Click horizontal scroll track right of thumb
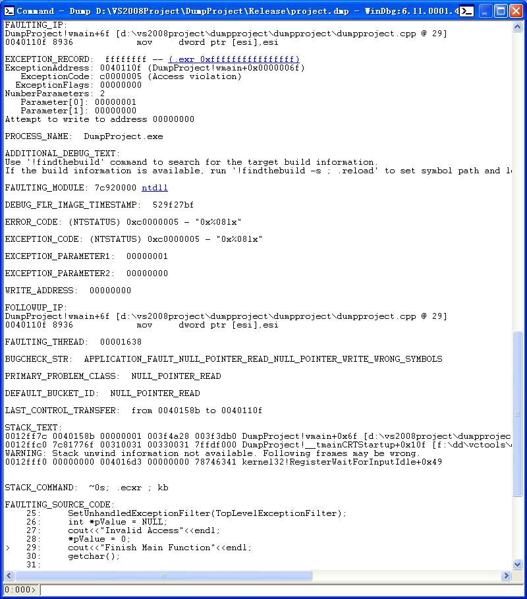This screenshot has width=527, height=599. pyautogui.click(x=406, y=575)
